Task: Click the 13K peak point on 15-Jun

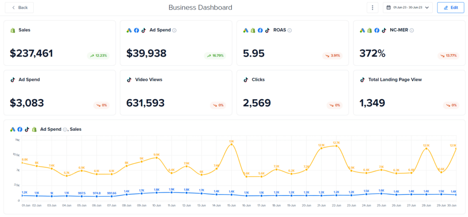Action: (x=231, y=145)
